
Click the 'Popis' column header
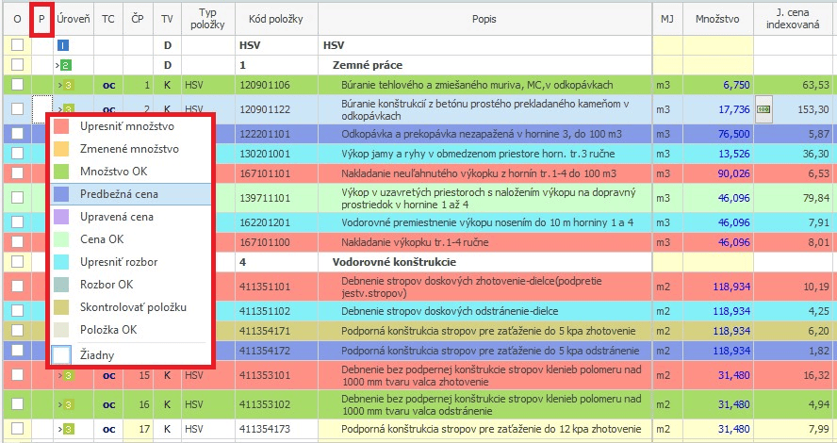484,19
